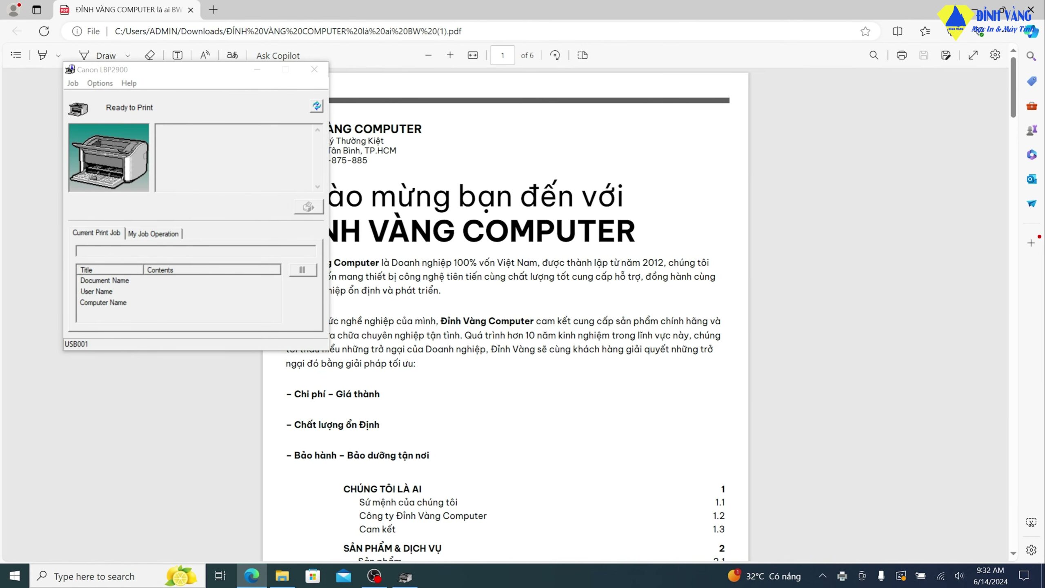
Task: Add this page to favorites
Action: coord(865,31)
